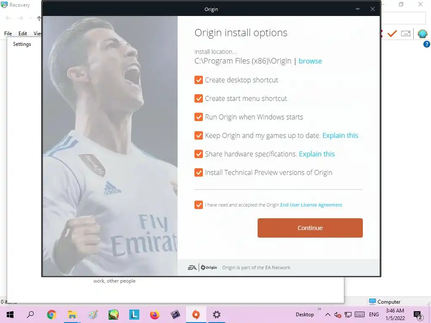This screenshot has width=431, height=323.
Task: Open File menu in Recovery window
Action: (8, 34)
